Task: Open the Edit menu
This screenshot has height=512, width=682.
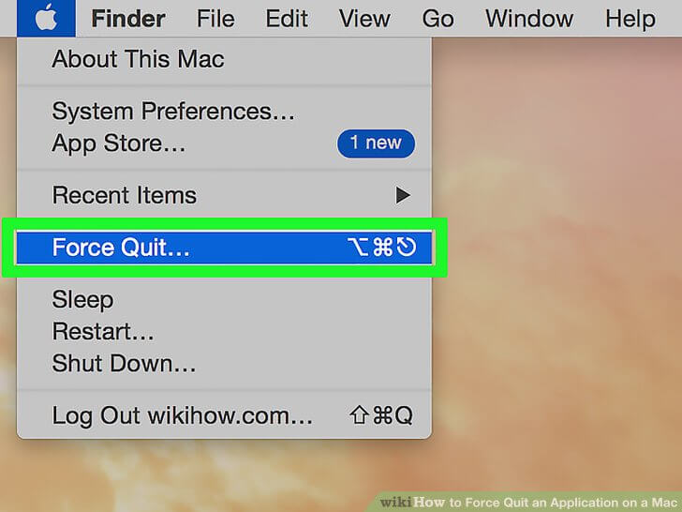Action: (x=287, y=19)
